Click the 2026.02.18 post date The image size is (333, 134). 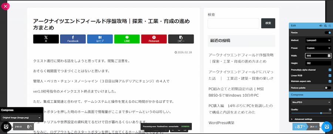point(183,52)
